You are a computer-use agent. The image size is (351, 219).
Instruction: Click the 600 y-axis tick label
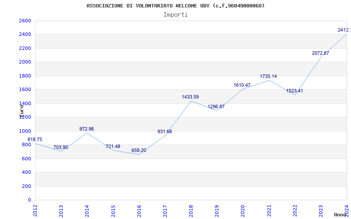(x=26, y=159)
